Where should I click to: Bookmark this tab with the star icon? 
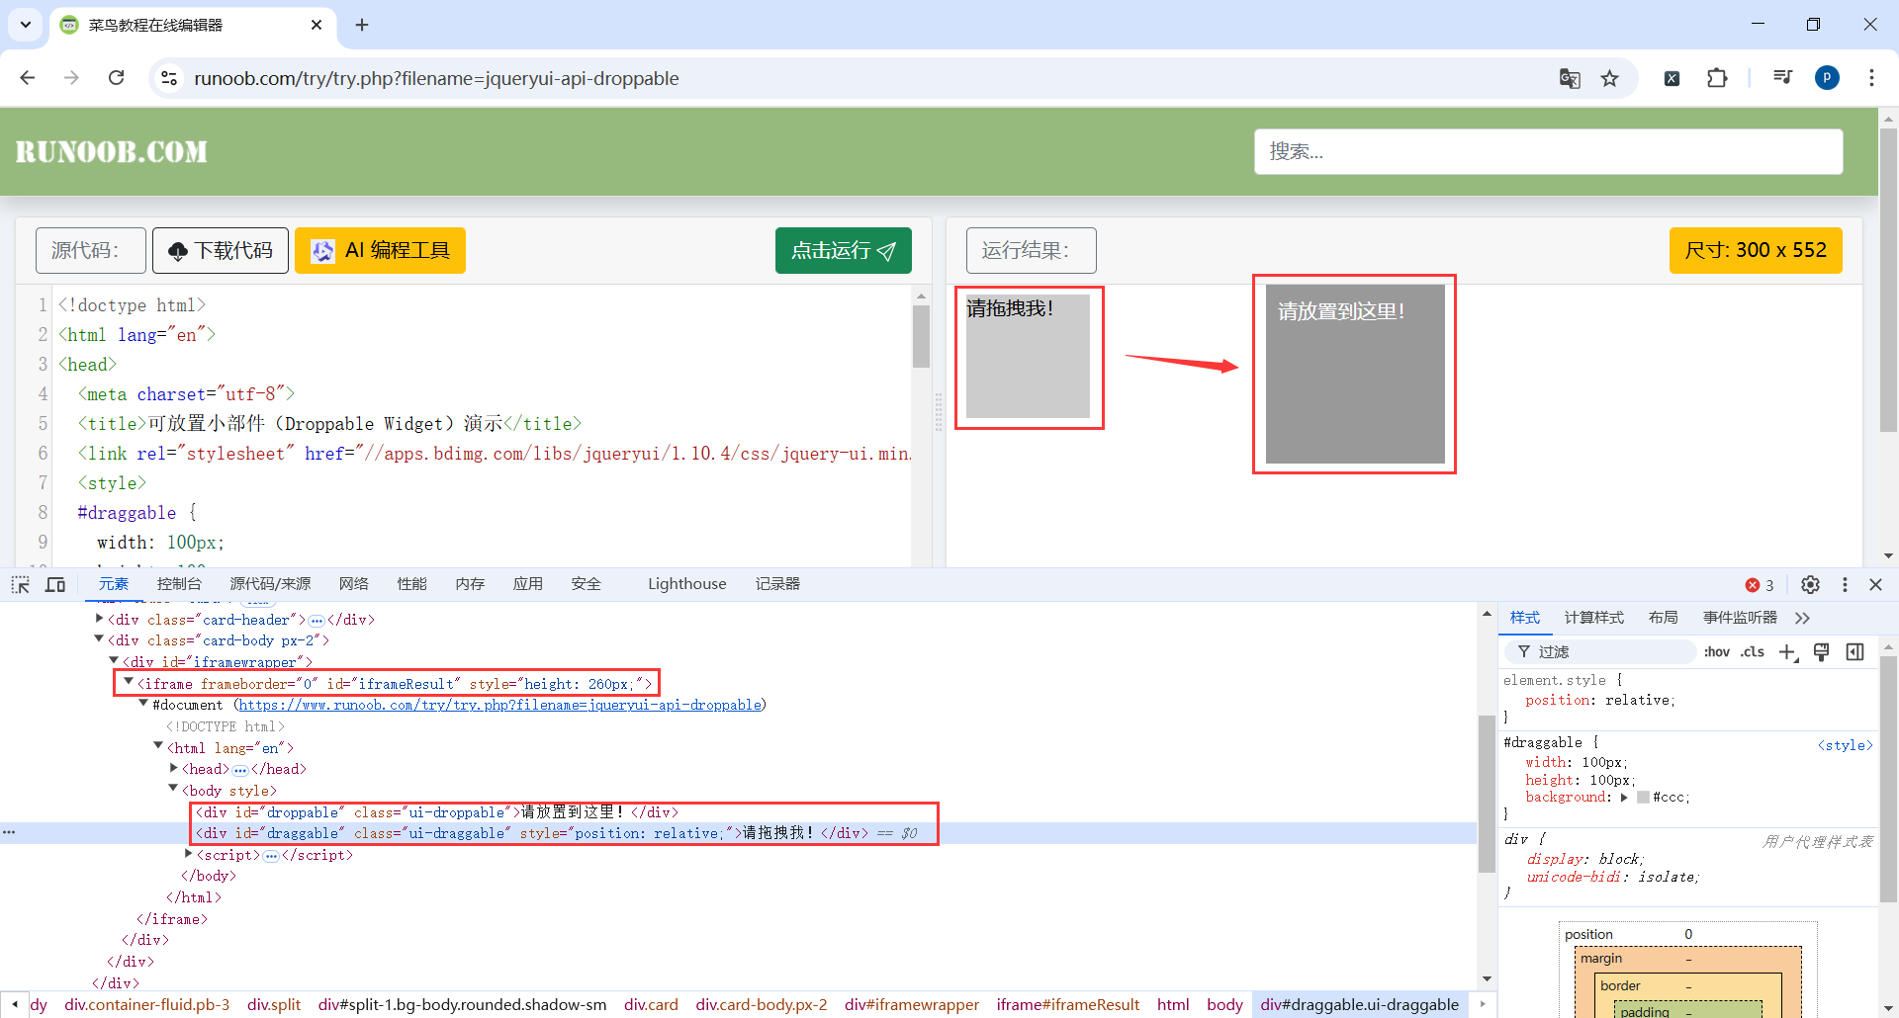click(x=1610, y=78)
